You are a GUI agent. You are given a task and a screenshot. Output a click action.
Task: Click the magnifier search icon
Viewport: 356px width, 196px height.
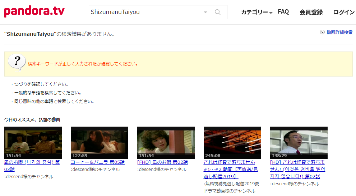217,12
